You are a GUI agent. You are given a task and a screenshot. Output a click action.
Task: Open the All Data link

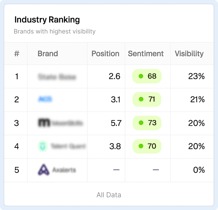coord(109,195)
